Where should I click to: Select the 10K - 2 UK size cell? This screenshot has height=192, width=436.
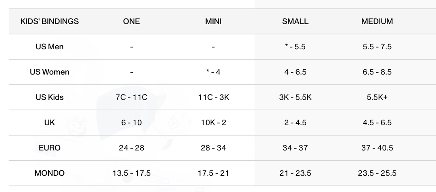[x=213, y=122]
